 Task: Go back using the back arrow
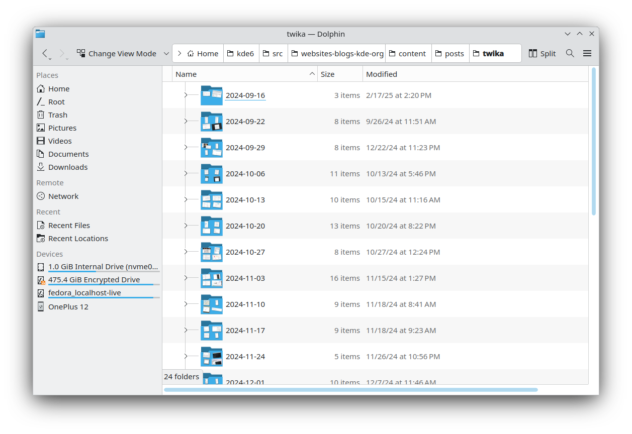(45, 54)
